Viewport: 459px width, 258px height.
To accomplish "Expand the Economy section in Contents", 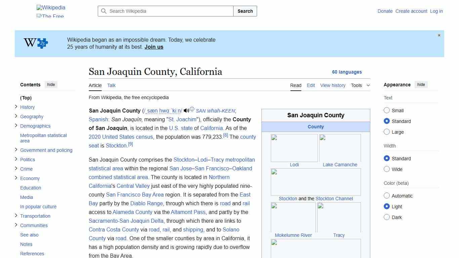I will pos(16,178).
